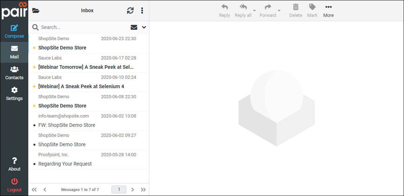This screenshot has height=196, width=404.
Task: Jump to the last page of messages
Action: (x=143, y=190)
